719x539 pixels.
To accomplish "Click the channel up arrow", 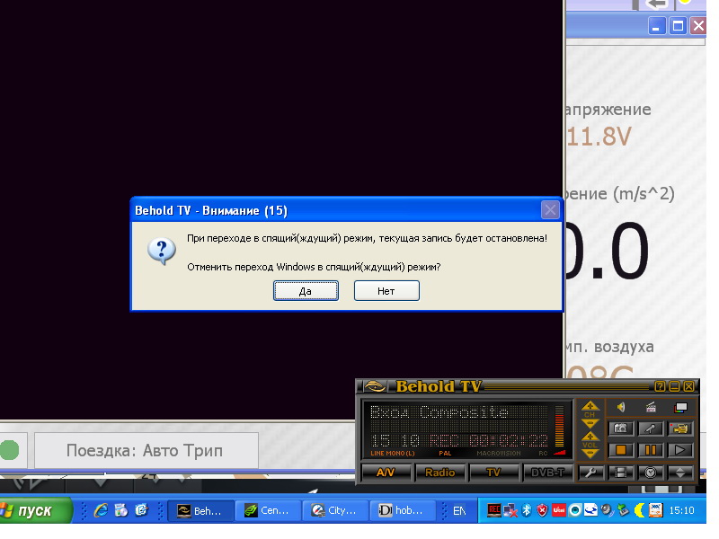I will click(590, 406).
